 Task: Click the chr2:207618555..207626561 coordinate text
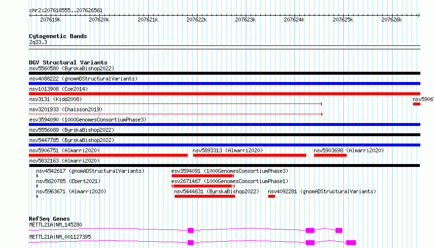click(66, 10)
